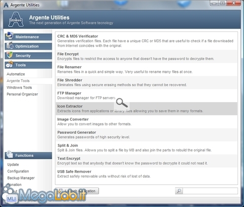Select the File Shredder tool
The image size is (244, 207).
point(146,83)
